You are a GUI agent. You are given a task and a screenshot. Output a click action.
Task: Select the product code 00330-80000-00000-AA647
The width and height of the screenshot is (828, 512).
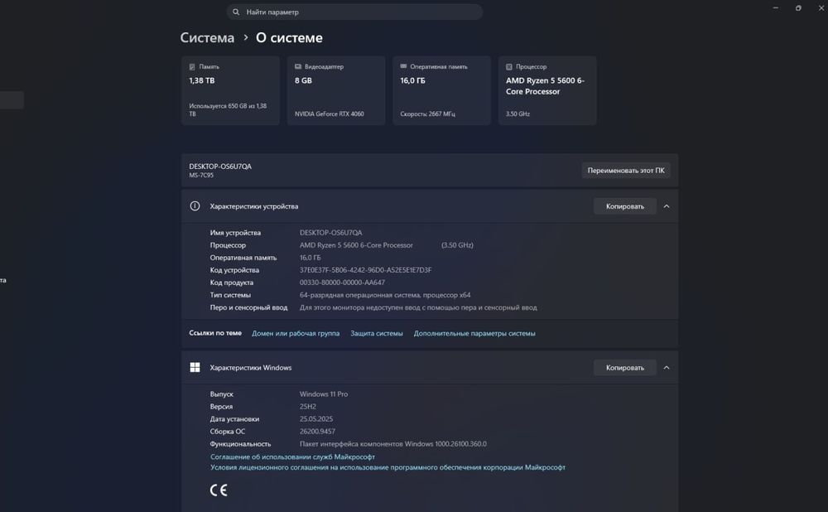[x=342, y=283]
